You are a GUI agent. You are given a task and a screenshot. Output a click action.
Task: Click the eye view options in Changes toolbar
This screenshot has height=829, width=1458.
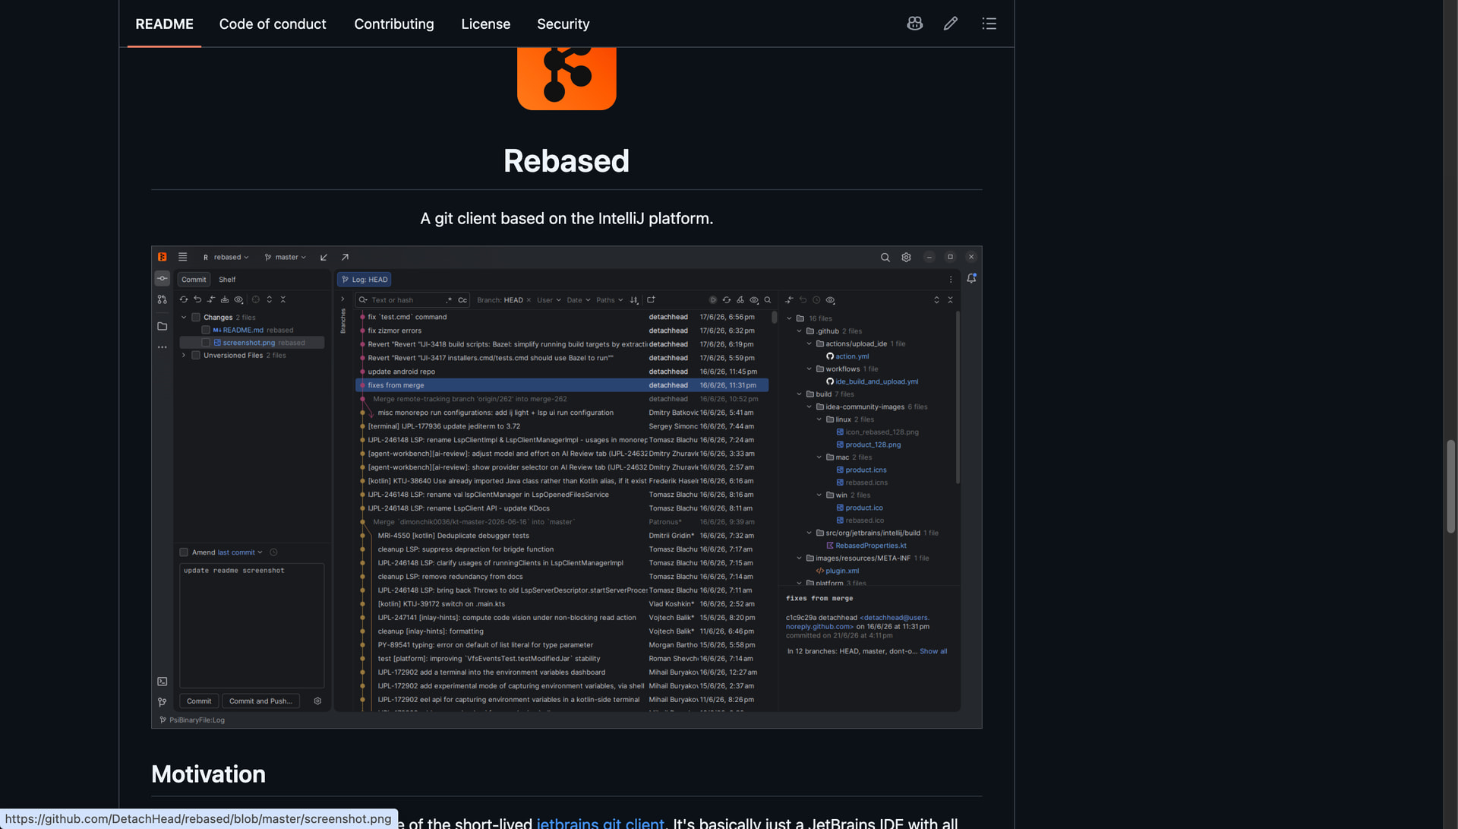click(x=238, y=299)
